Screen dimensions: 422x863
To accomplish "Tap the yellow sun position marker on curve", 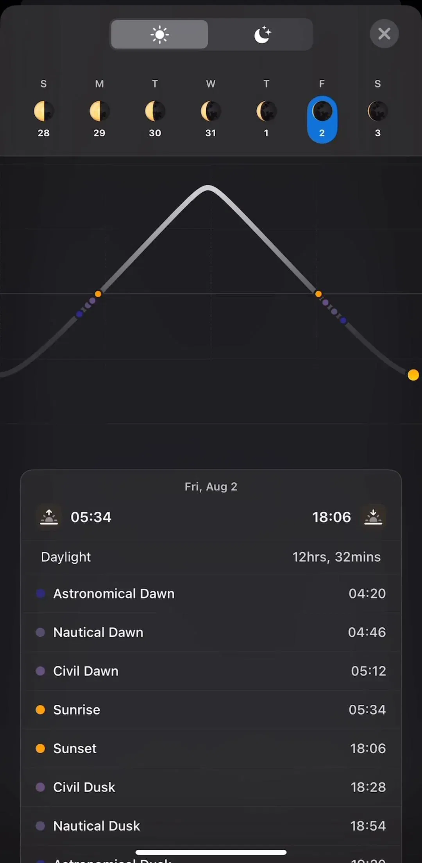I will [x=413, y=375].
